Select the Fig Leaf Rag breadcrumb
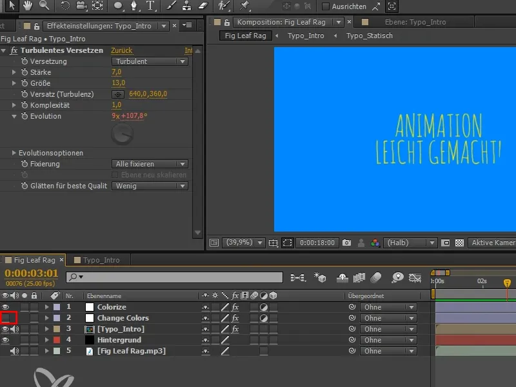The width and height of the screenshot is (516, 387). point(246,35)
